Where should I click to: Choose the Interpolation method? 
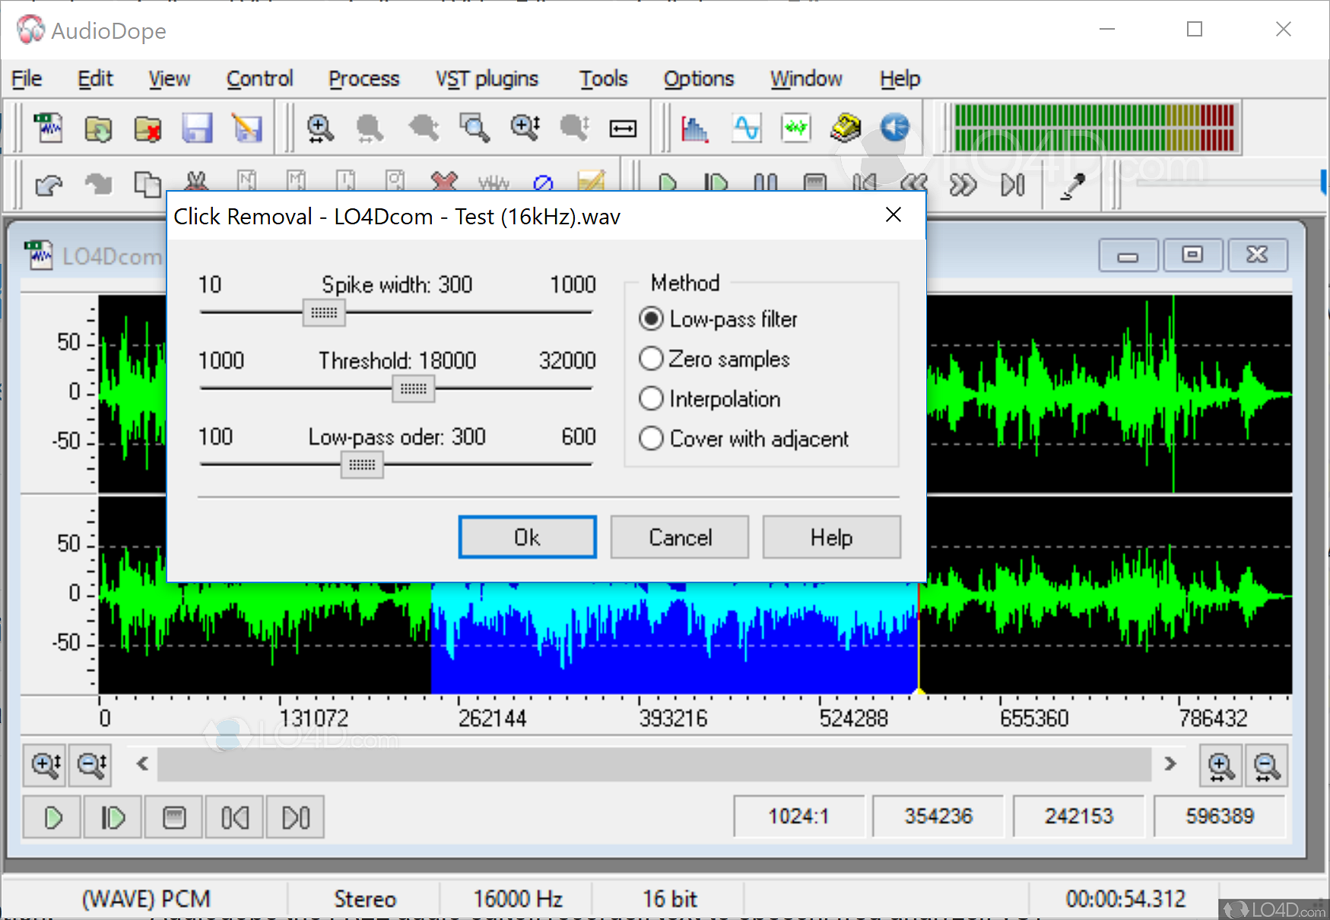tap(651, 398)
